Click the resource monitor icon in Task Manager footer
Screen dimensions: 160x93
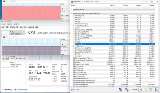15,89
